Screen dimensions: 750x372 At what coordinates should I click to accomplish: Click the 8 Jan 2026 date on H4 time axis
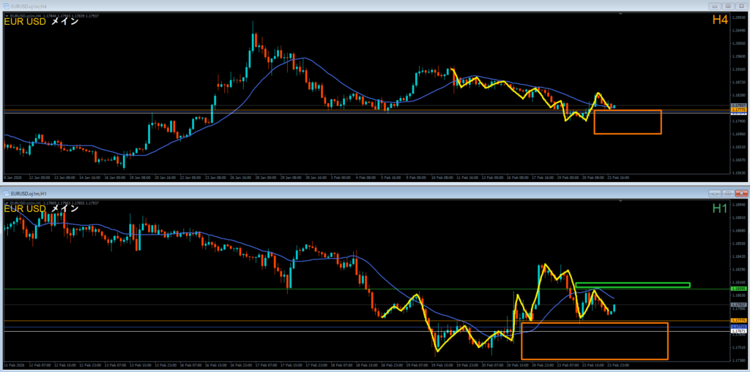pyautogui.click(x=13, y=177)
